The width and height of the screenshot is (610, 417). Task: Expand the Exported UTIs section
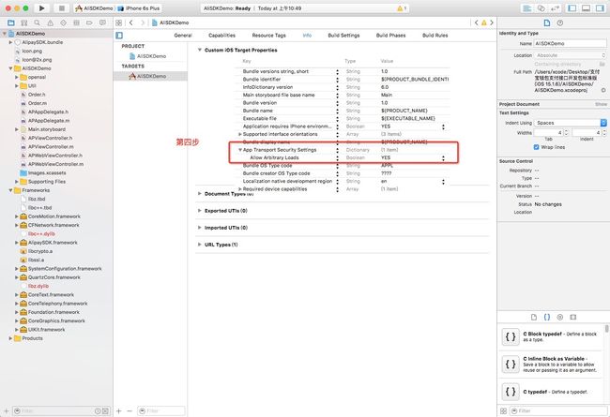(x=200, y=211)
